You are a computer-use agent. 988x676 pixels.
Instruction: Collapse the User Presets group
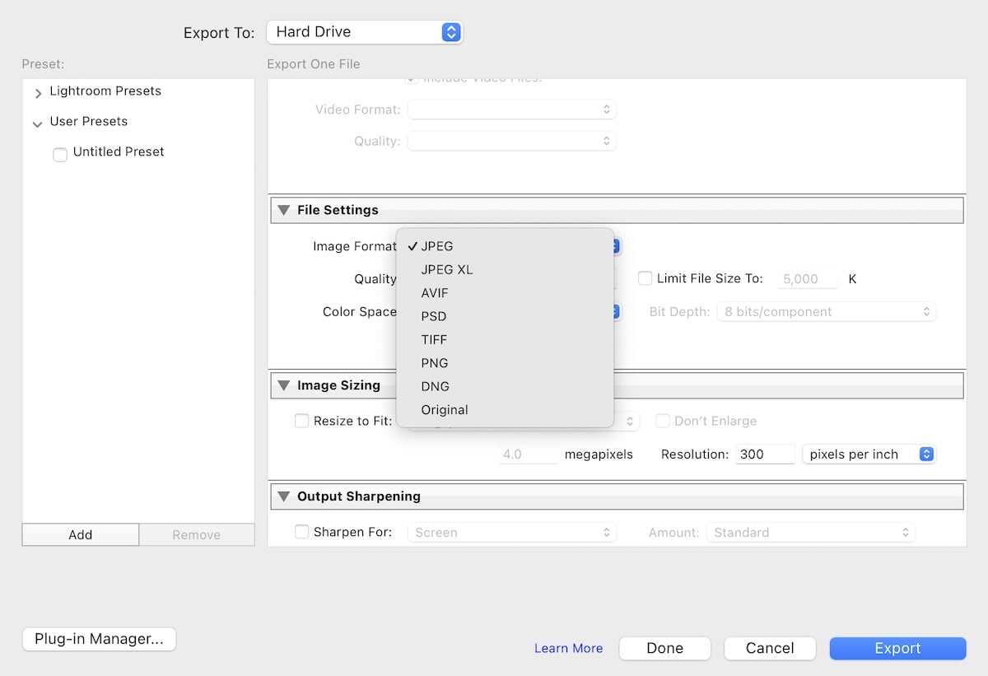pyautogui.click(x=37, y=121)
